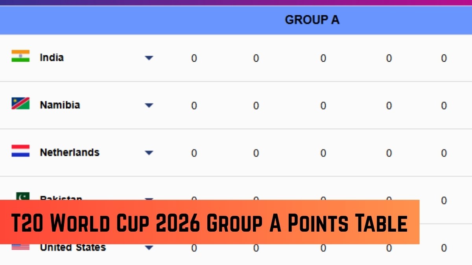Click India's first column zero value

(x=194, y=58)
